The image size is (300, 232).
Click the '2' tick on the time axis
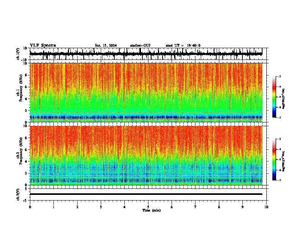tap(77, 207)
